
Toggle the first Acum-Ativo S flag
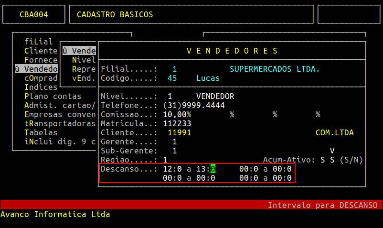323,160
